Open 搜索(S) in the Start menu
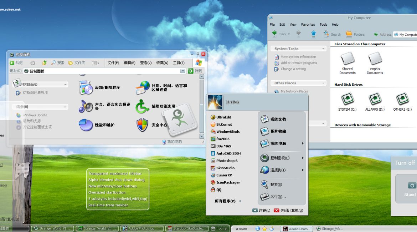This screenshot has height=232, width=417. (x=271, y=184)
